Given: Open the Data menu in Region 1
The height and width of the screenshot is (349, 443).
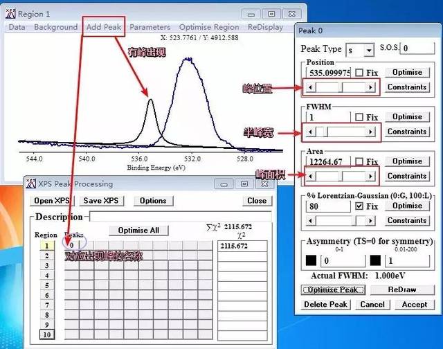Looking at the screenshot, I should coord(17,27).
